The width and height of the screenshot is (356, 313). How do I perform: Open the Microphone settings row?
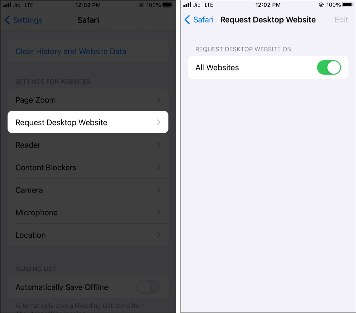point(88,213)
